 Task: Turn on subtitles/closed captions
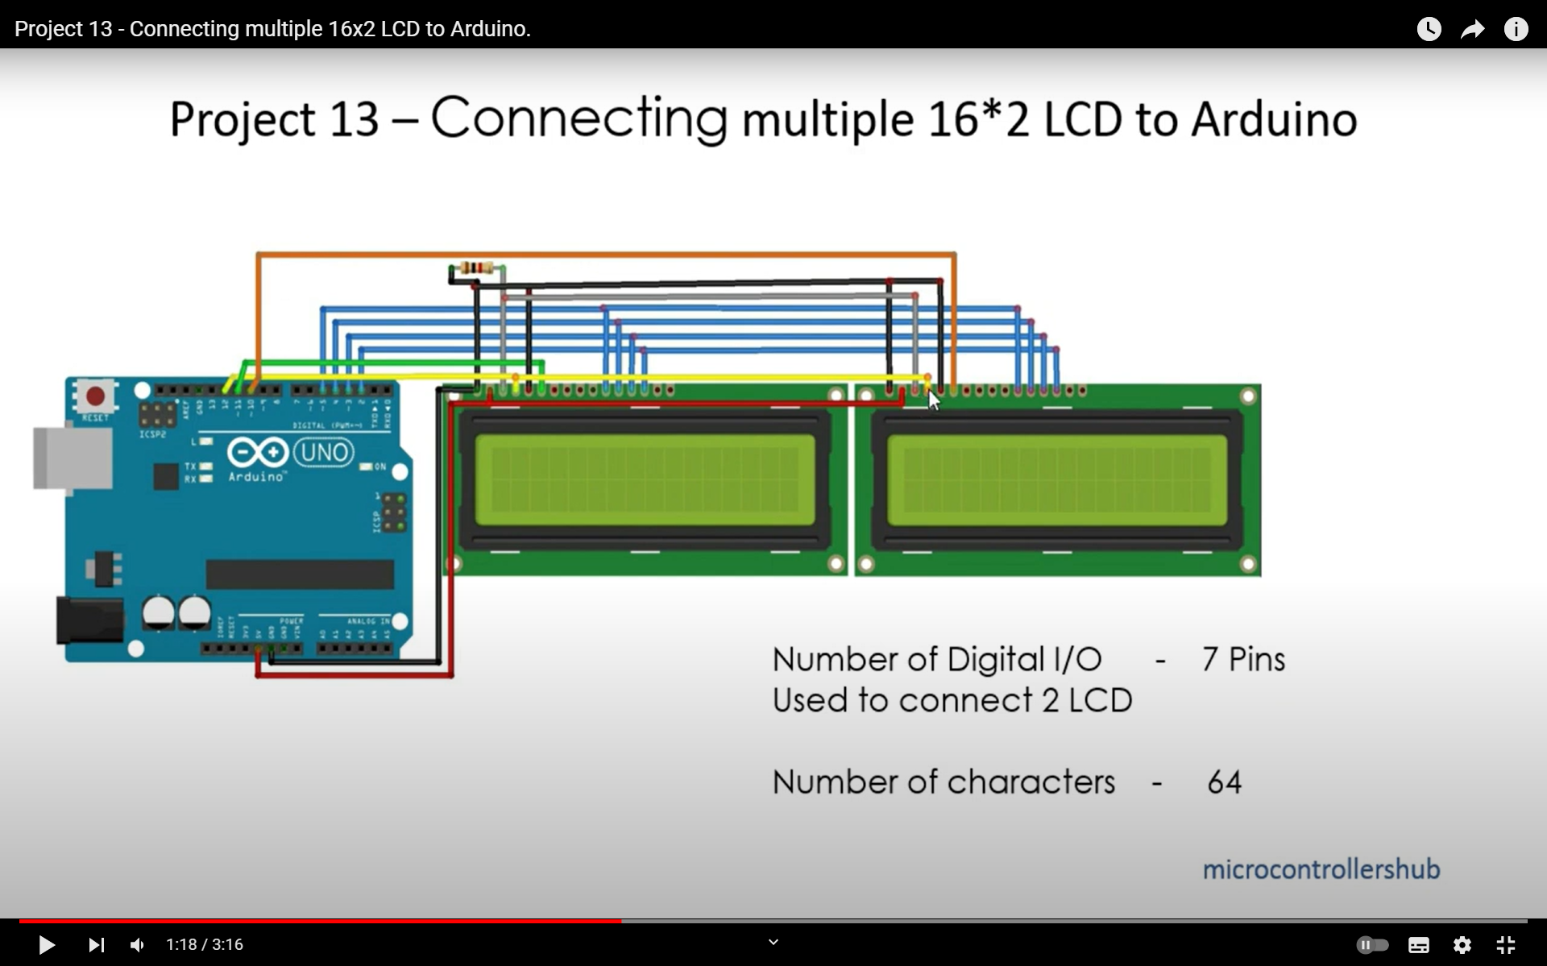point(1418,944)
